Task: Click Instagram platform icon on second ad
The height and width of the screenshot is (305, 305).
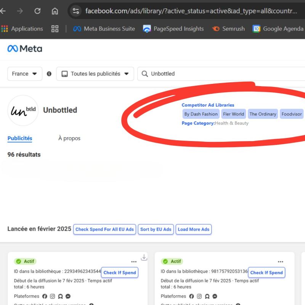Action: coord(199,296)
